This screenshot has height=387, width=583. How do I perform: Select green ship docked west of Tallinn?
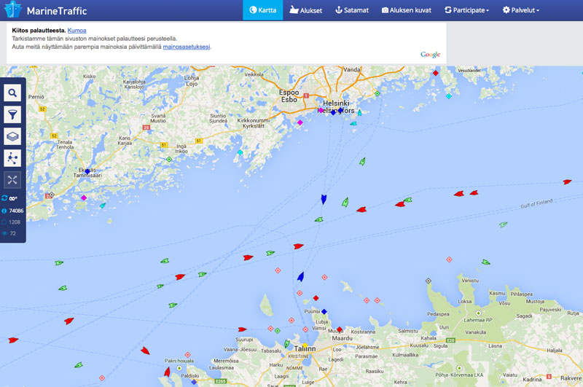point(286,344)
